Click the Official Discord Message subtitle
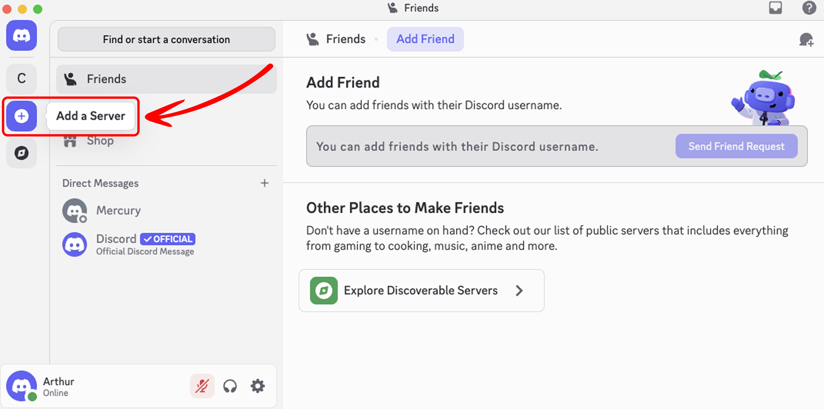The image size is (824, 409). tap(145, 251)
